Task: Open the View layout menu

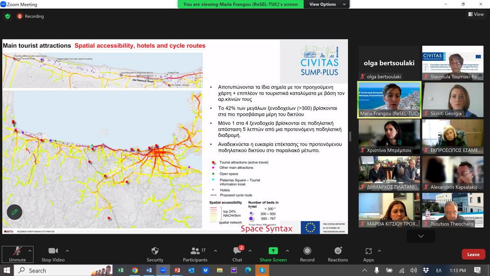Action: pyautogui.click(x=476, y=14)
